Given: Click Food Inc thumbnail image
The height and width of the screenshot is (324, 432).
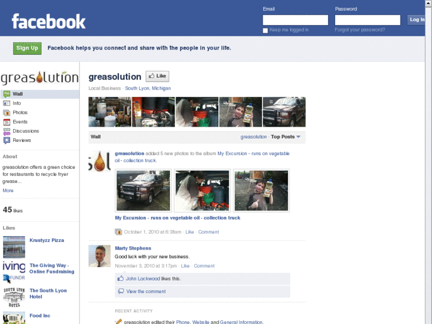Looking at the screenshot, I should pos(14,317).
